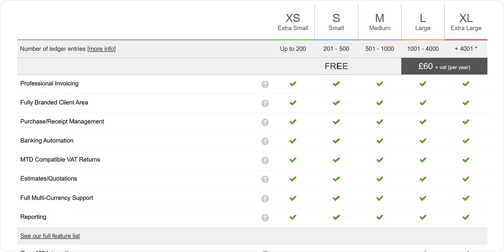Open the 'more info' ledger entries link
The image size is (504, 252).
tap(101, 49)
